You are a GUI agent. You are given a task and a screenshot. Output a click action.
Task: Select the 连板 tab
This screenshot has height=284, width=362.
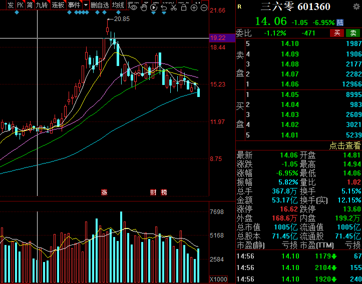[58, 5]
